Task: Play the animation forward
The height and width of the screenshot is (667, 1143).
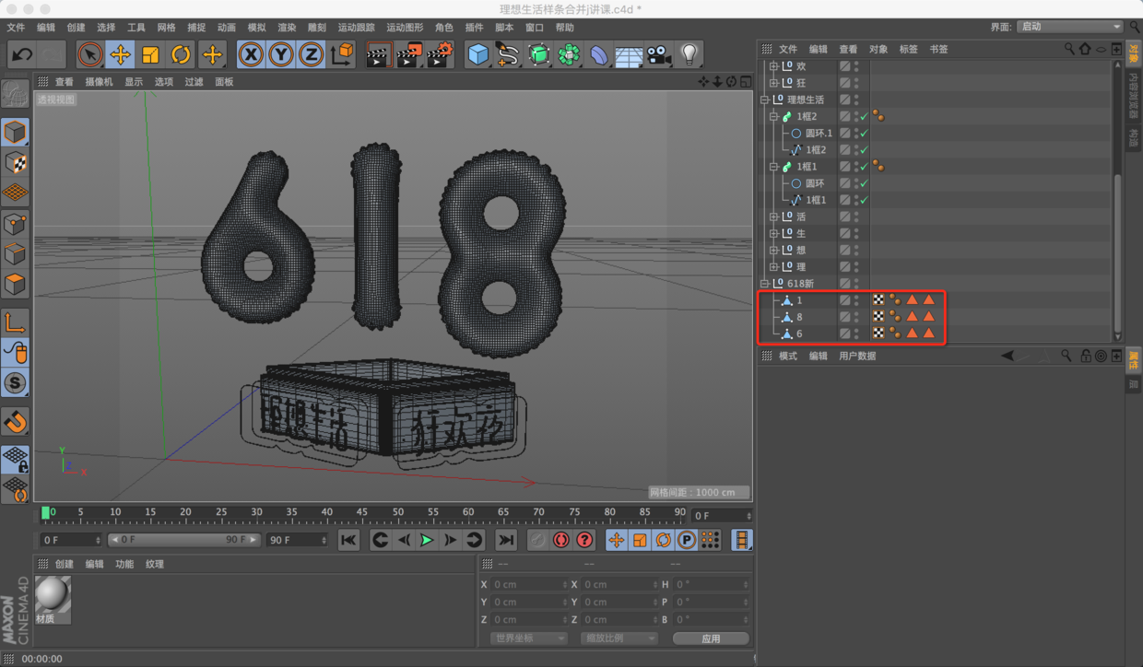Action: [x=427, y=540]
